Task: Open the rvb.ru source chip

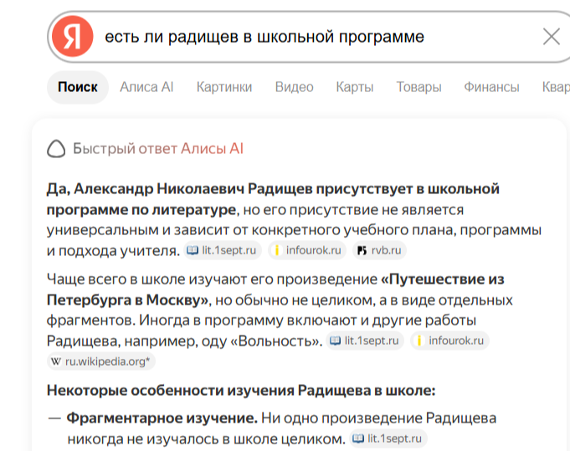Action: point(379,250)
